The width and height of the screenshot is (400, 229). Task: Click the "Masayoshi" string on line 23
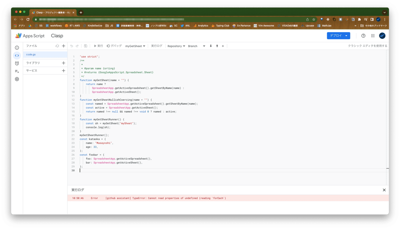point(104,143)
